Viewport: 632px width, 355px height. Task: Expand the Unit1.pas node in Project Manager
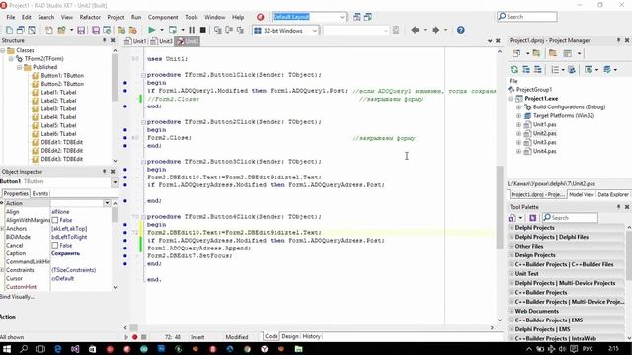click(519, 125)
